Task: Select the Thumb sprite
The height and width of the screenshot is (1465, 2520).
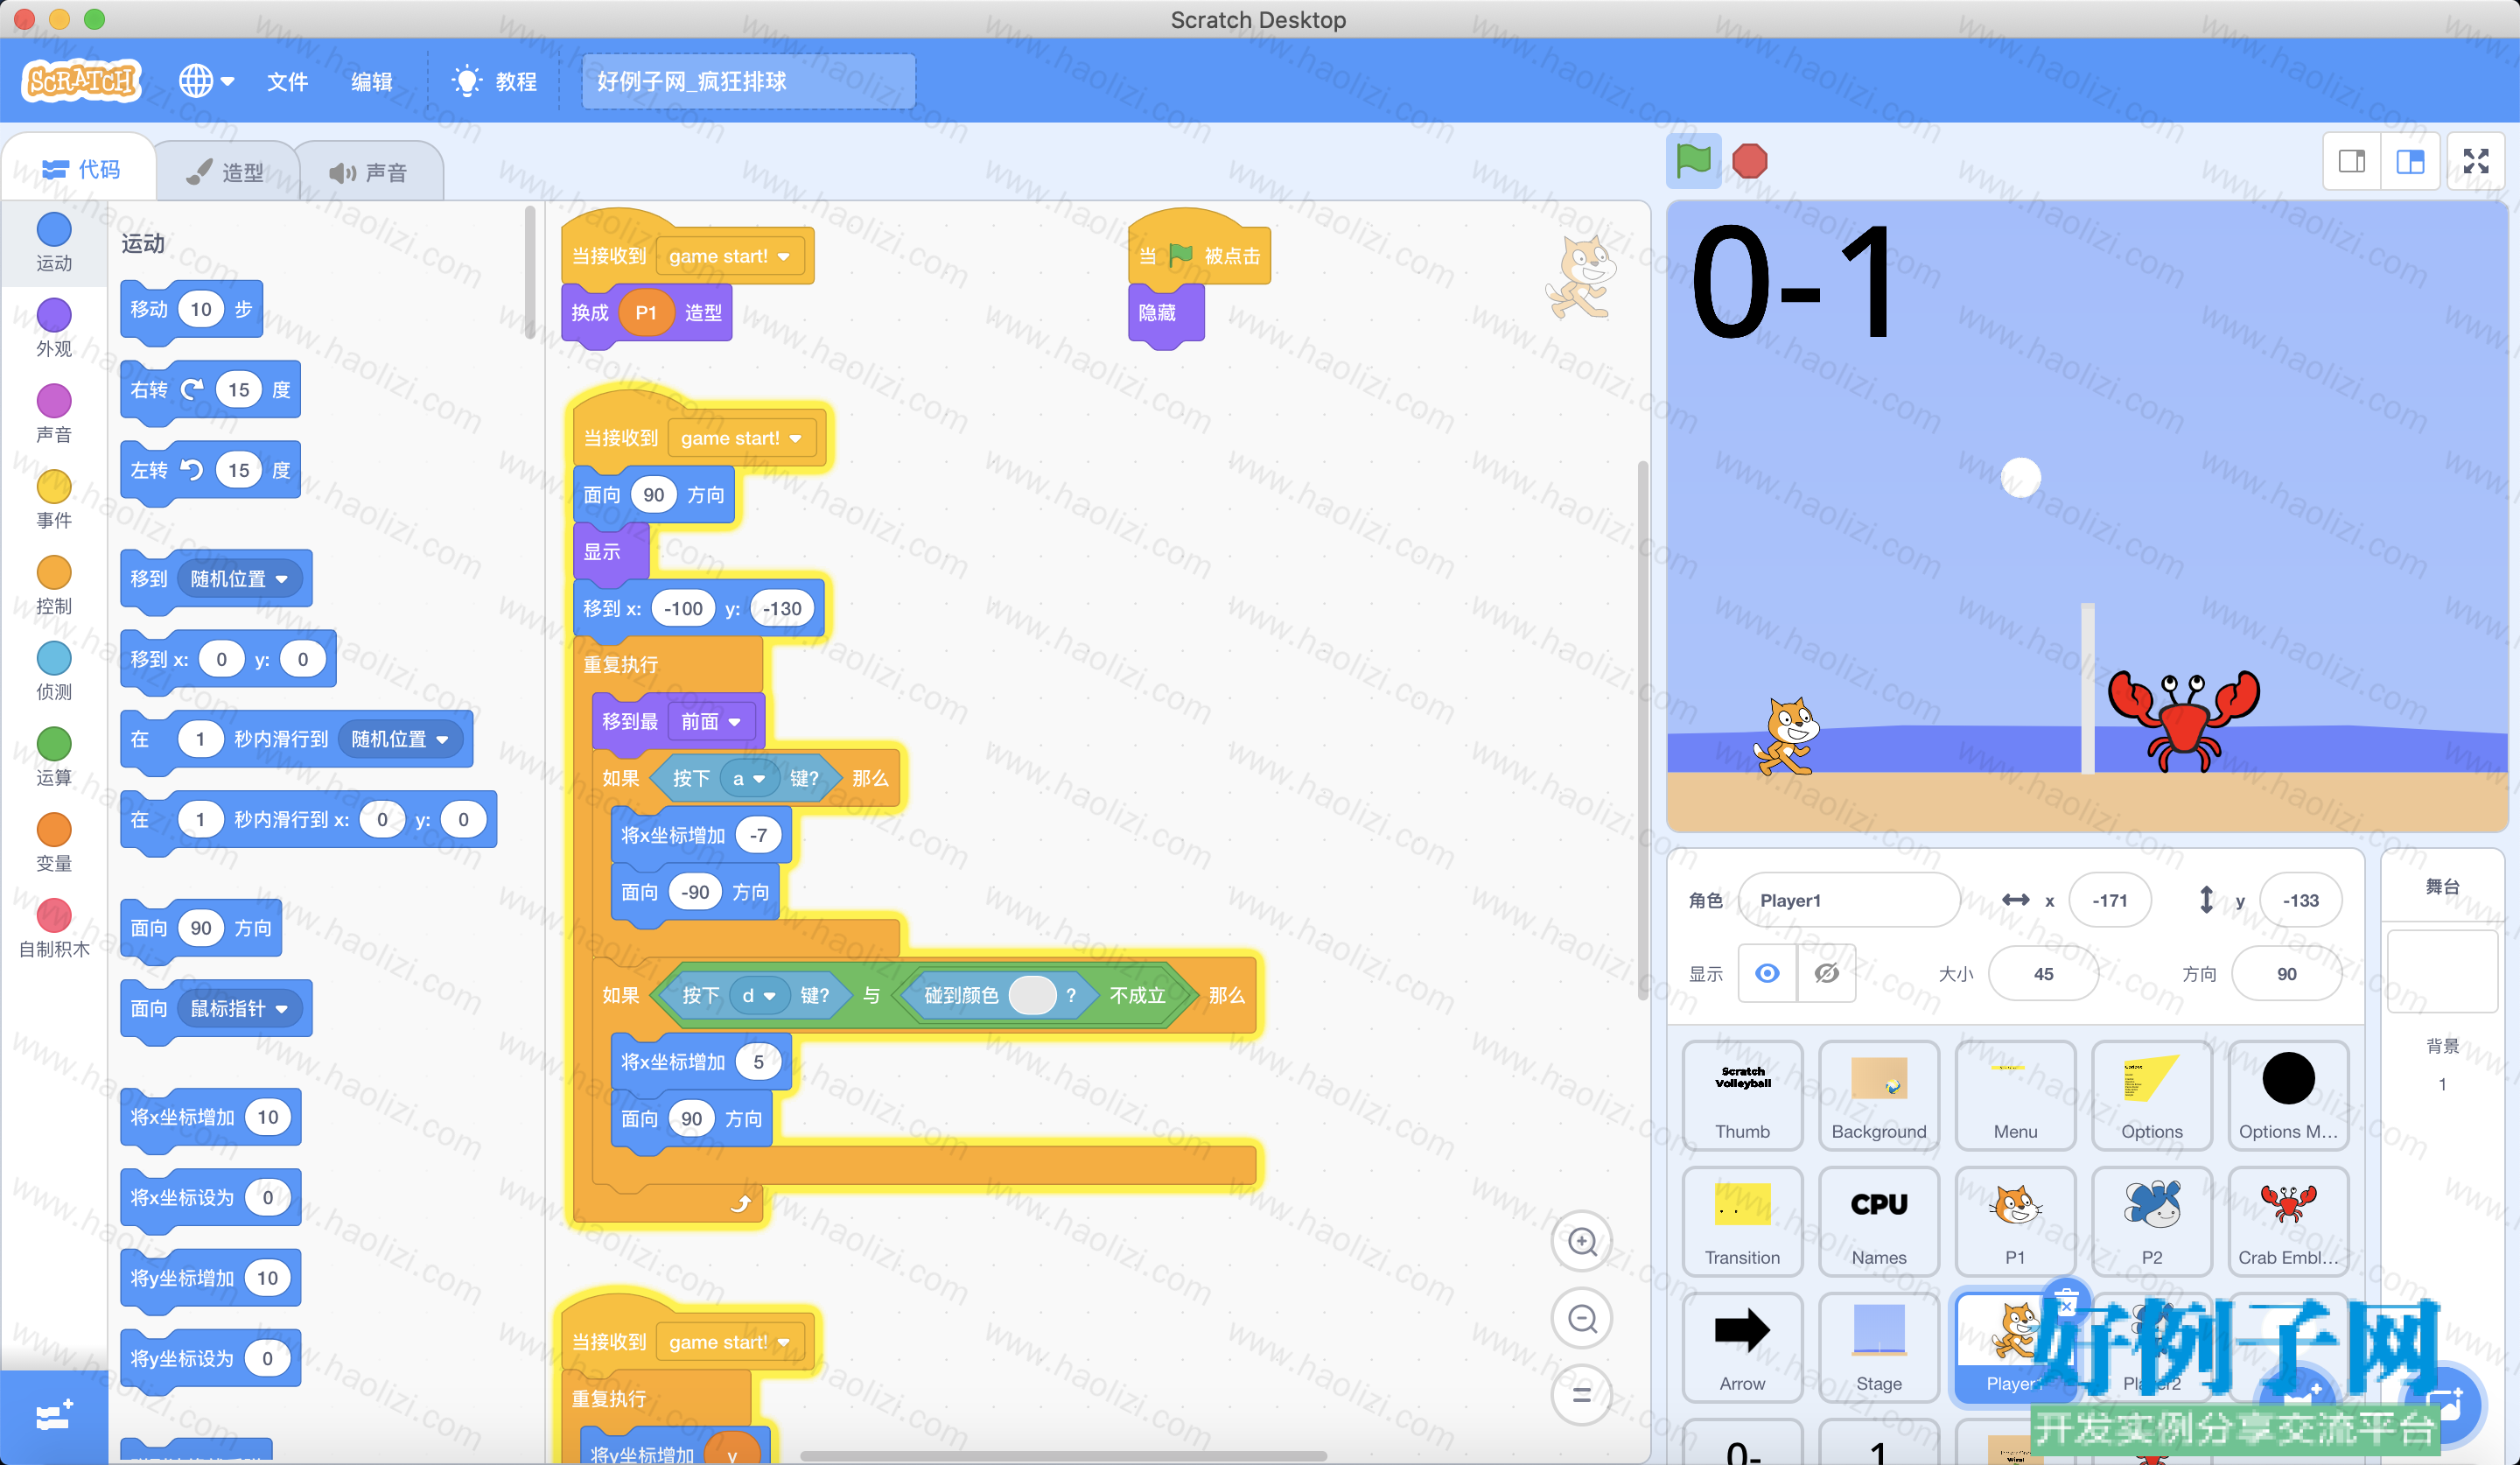Action: pyautogui.click(x=1742, y=1095)
